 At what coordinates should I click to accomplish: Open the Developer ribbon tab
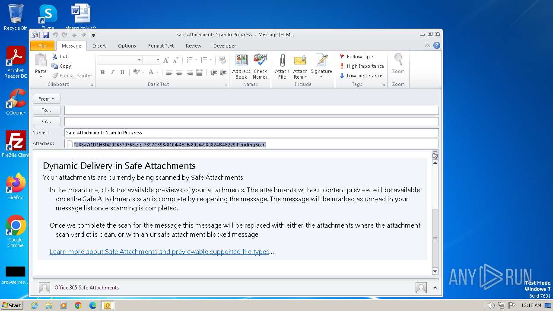[x=225, y=46]
